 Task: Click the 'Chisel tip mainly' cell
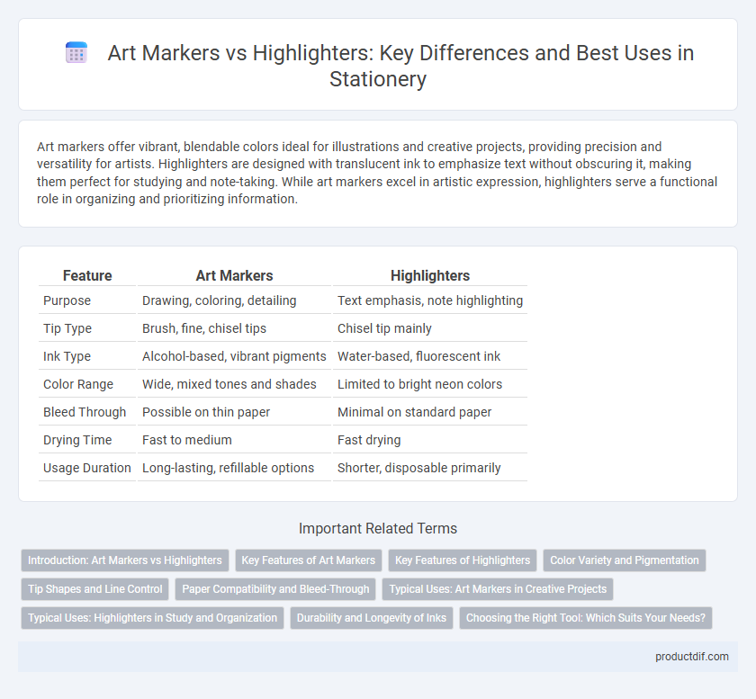(x=384, y=328)
